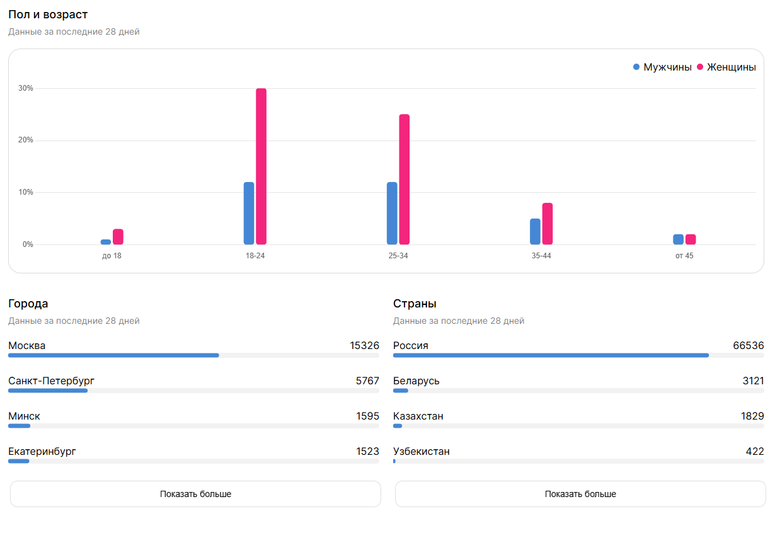Select the Беларусь country label
Viewport: 775px width, 538px height.
[x=416, y=381]
